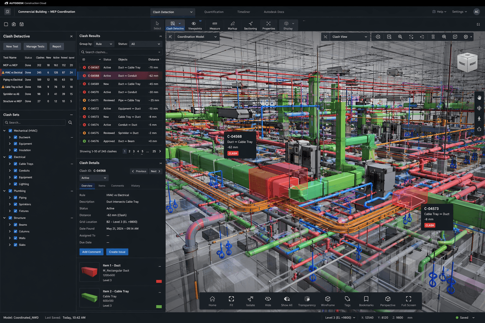The image size is (485, 323).
Task: Click the Perspective view icon
Action: [x=388, y=301]
